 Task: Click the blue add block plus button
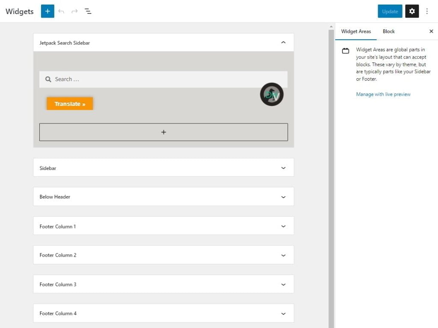[47, 11]
